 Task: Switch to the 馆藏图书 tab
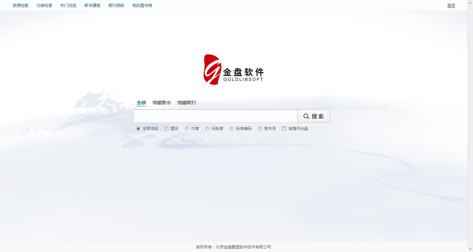[162, 103]
